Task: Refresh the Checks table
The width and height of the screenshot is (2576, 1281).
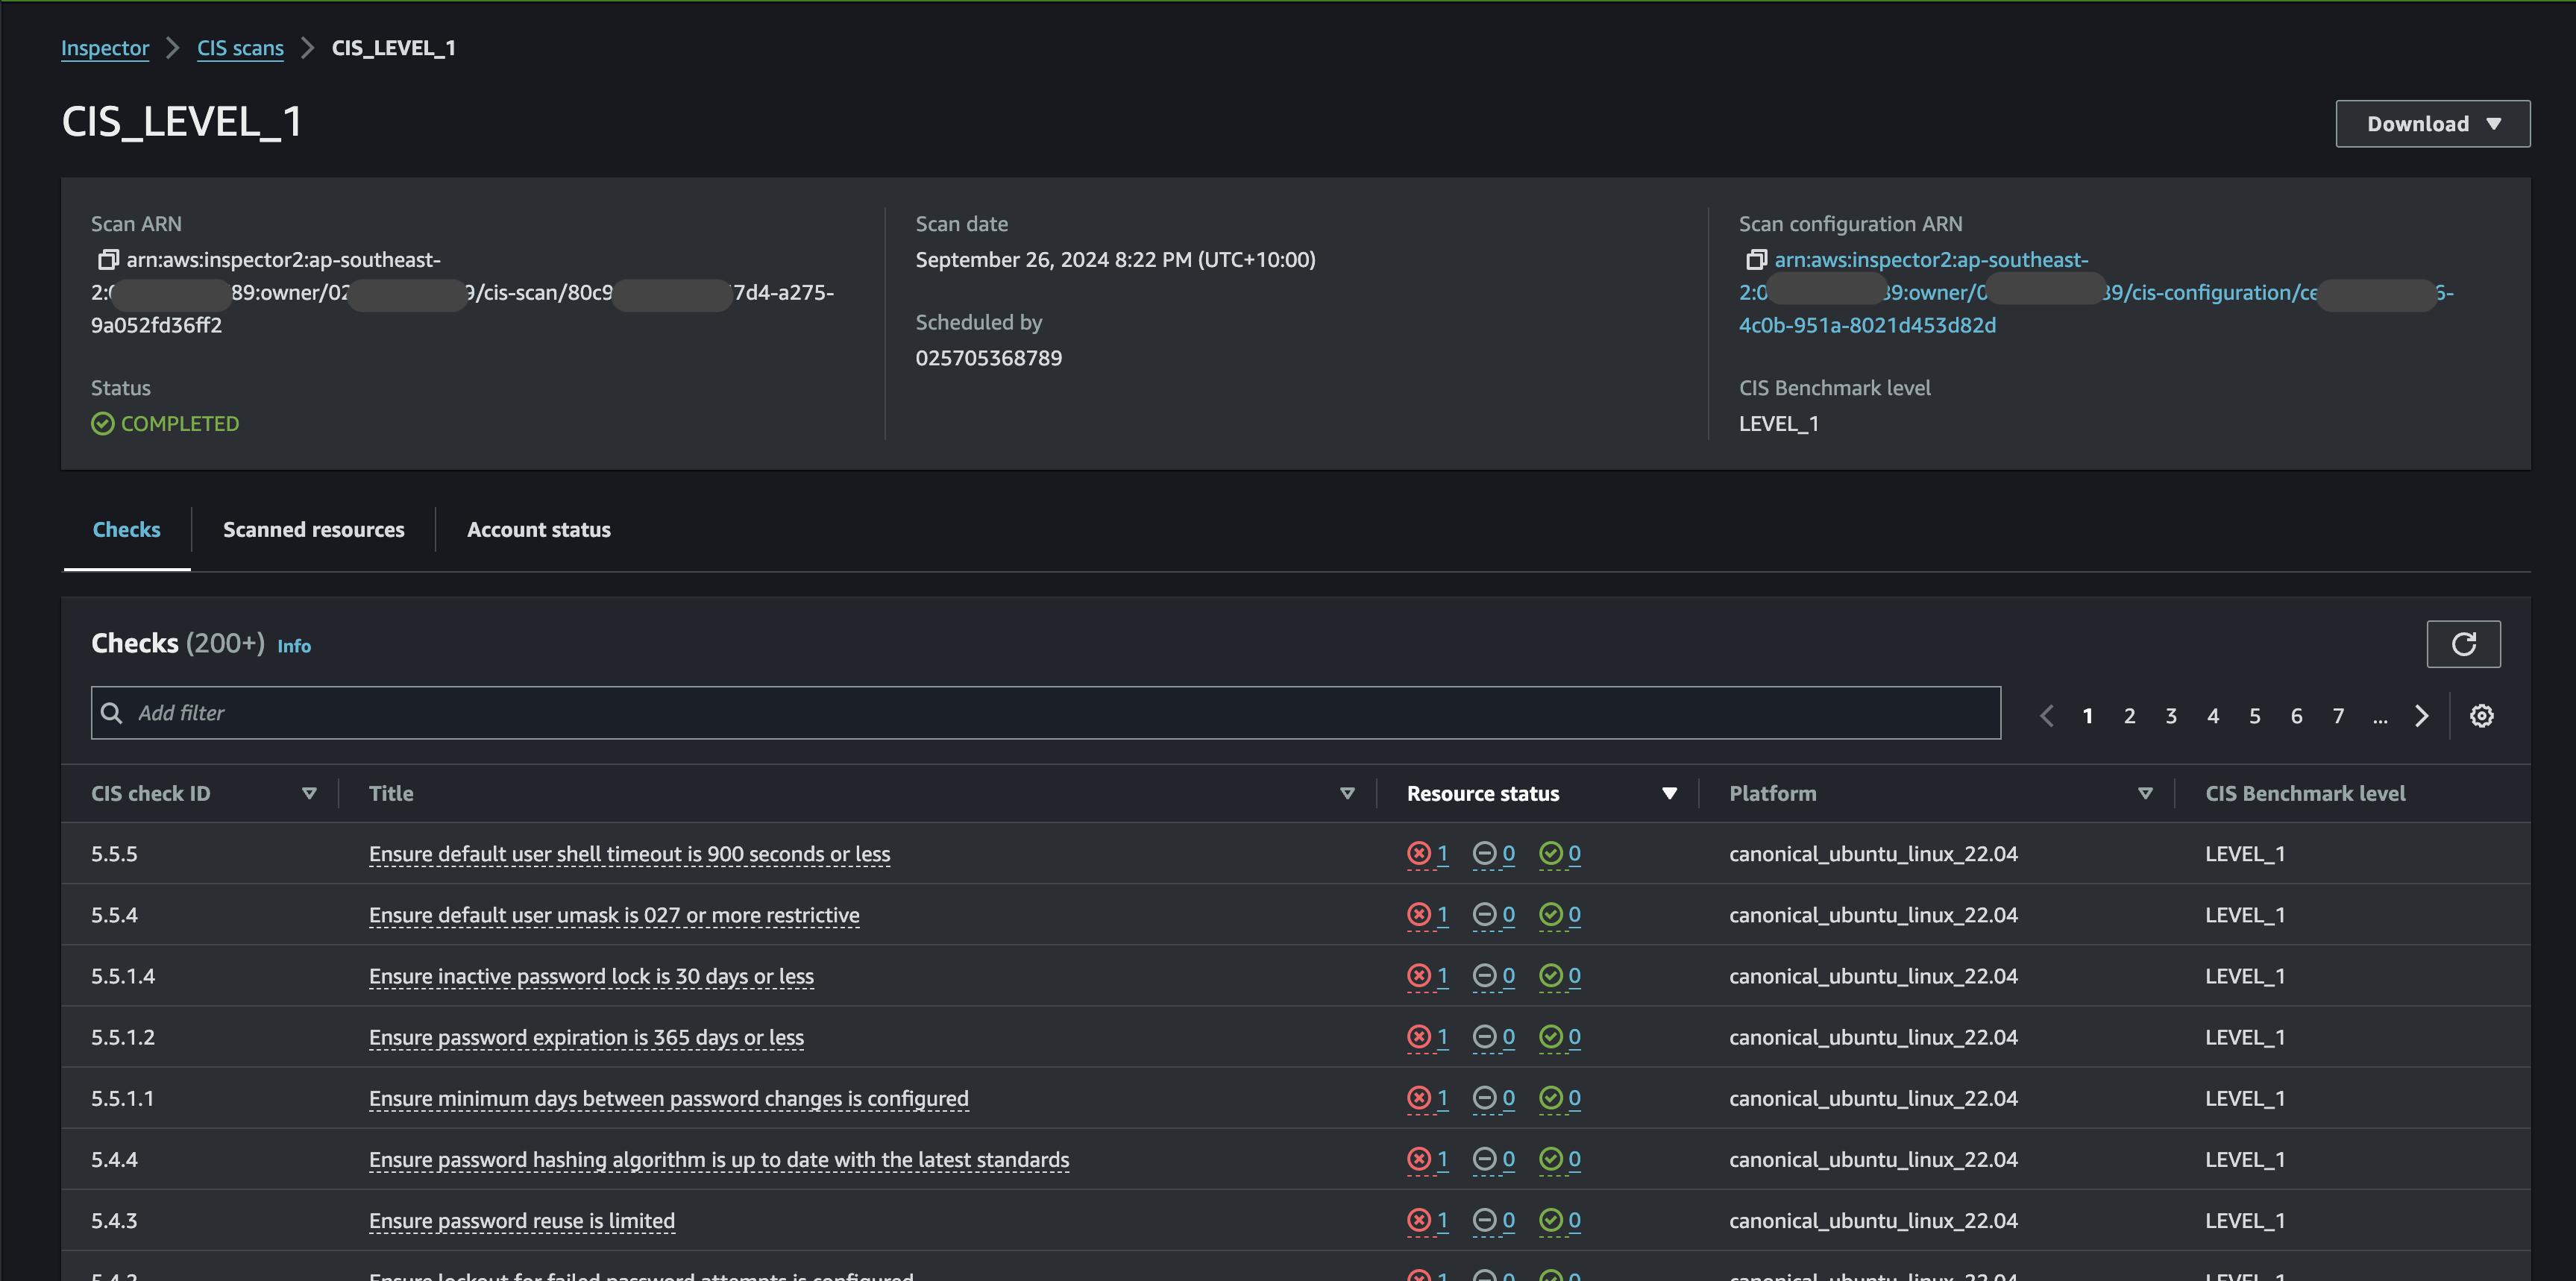Action: (x=2464, y=644)
